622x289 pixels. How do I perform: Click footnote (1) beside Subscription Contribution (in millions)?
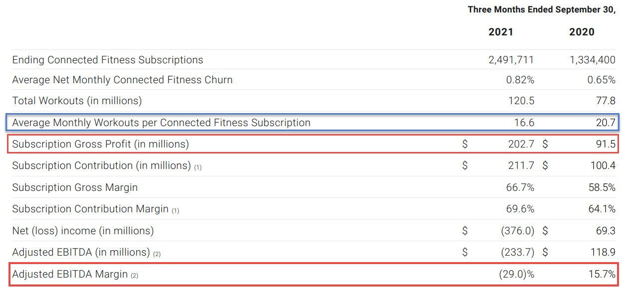coord(198,167)
